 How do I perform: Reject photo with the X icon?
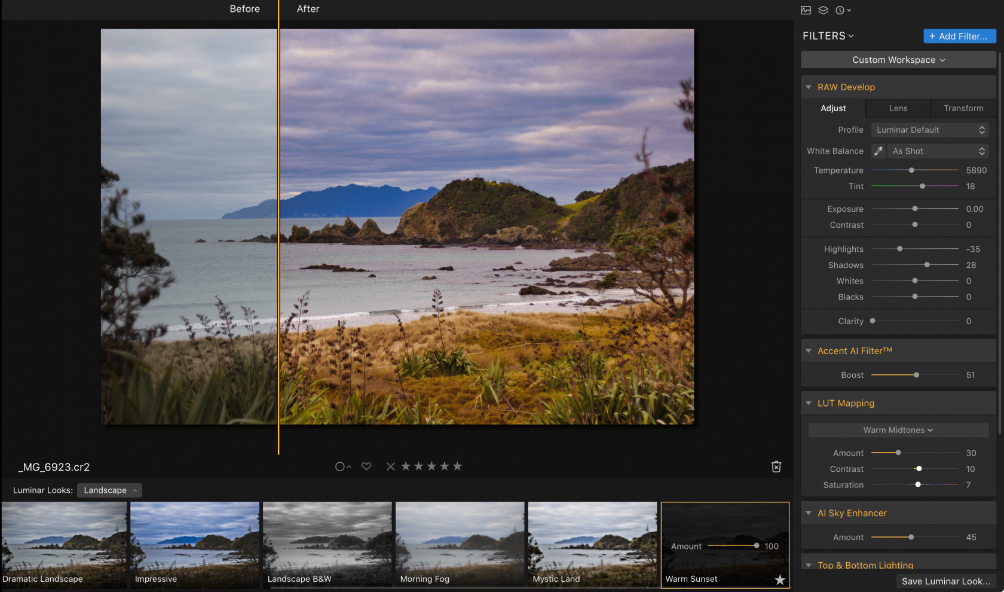390,466
